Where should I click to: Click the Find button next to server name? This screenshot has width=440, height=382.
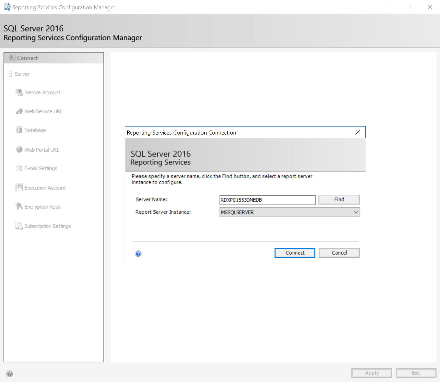[x=339, y=199]
